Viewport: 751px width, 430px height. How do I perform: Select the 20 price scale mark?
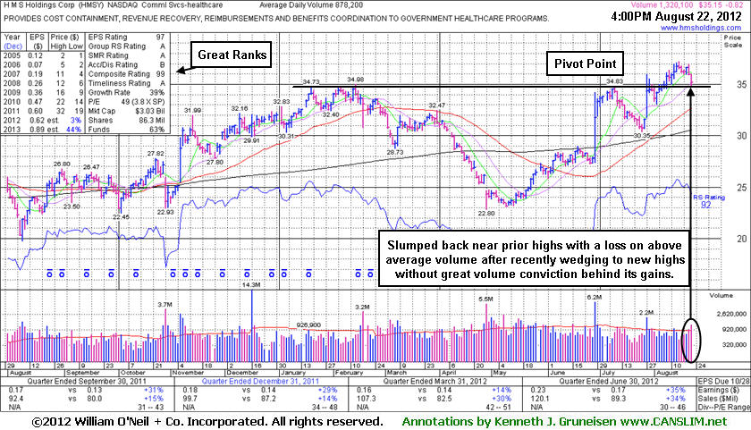(741, 239)
